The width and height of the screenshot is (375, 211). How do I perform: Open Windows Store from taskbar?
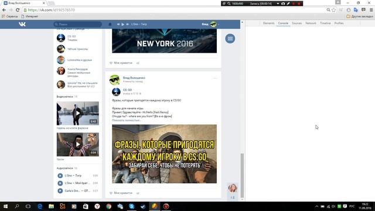86,206
